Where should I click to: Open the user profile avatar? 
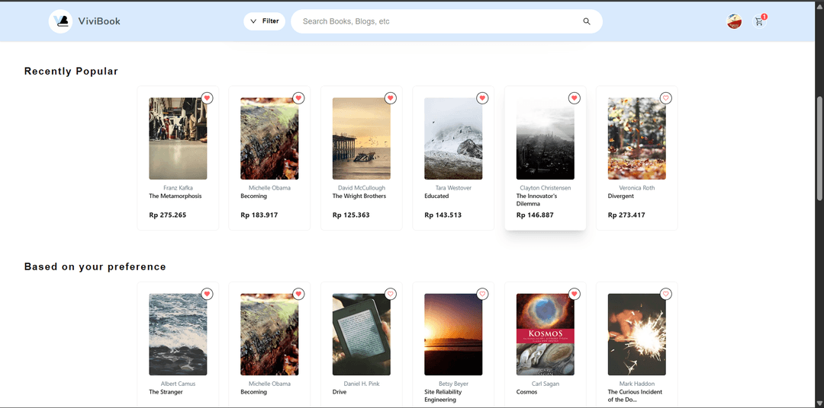coord(734,22)
